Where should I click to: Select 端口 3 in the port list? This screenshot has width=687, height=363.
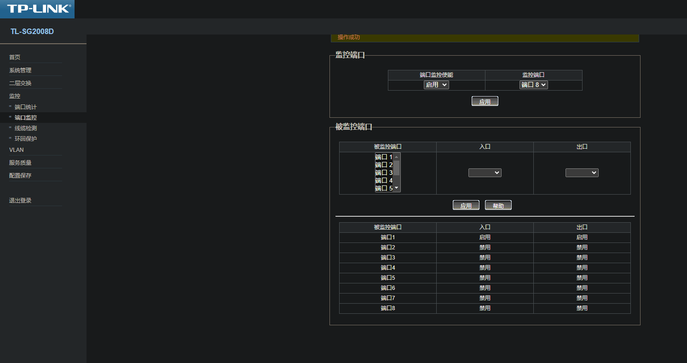point(384,173)
